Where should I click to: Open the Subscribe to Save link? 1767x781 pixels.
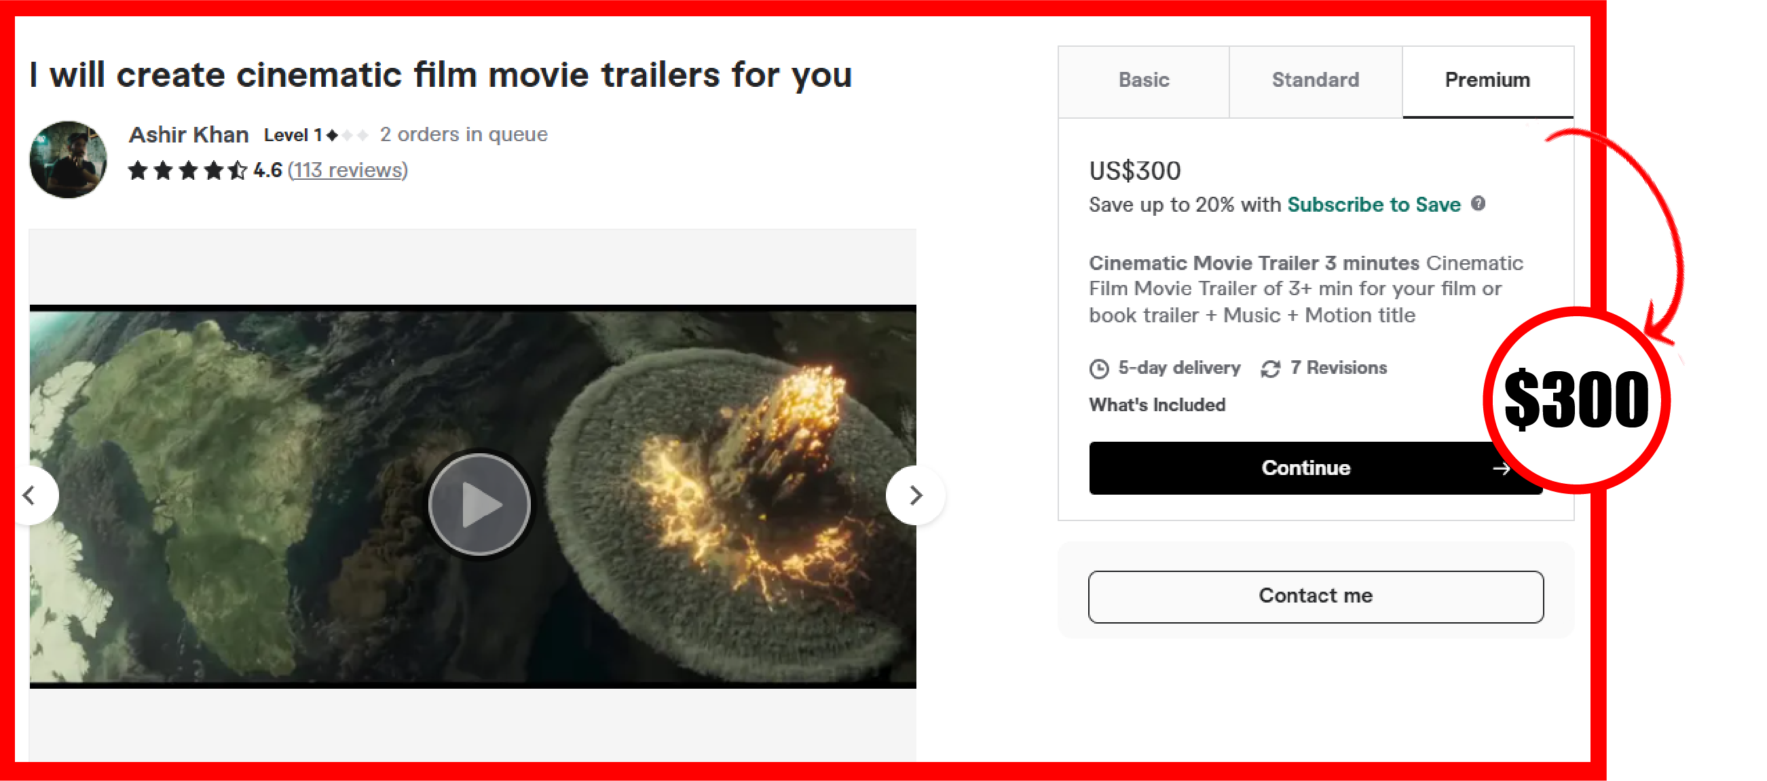pos(1374,204)
